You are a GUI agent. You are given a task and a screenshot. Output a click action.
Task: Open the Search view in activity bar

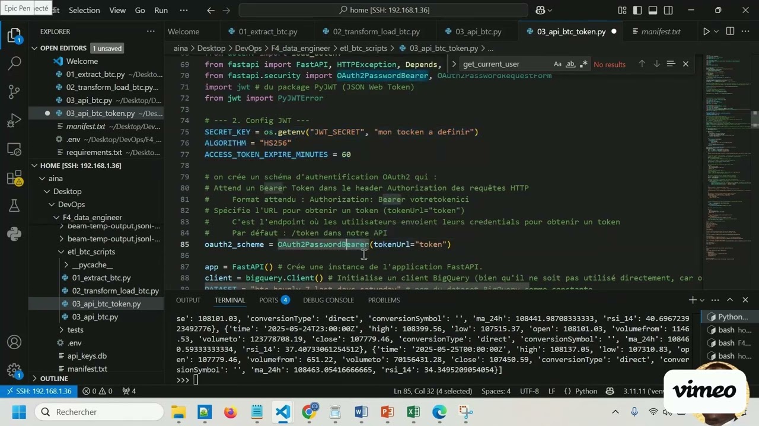click(14, 63)
